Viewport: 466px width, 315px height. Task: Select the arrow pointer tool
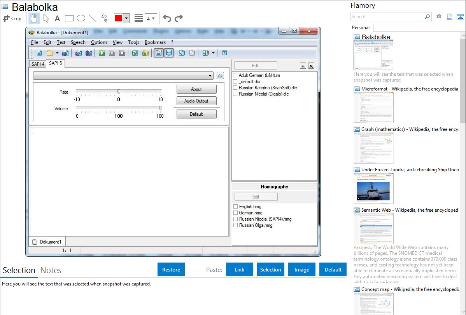click(46, 18)
